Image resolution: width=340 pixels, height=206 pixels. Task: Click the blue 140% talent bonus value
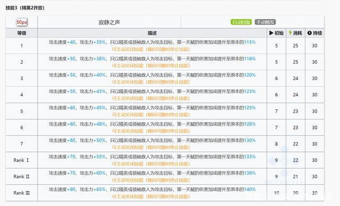pyautogui.click(x=250, y=190)
